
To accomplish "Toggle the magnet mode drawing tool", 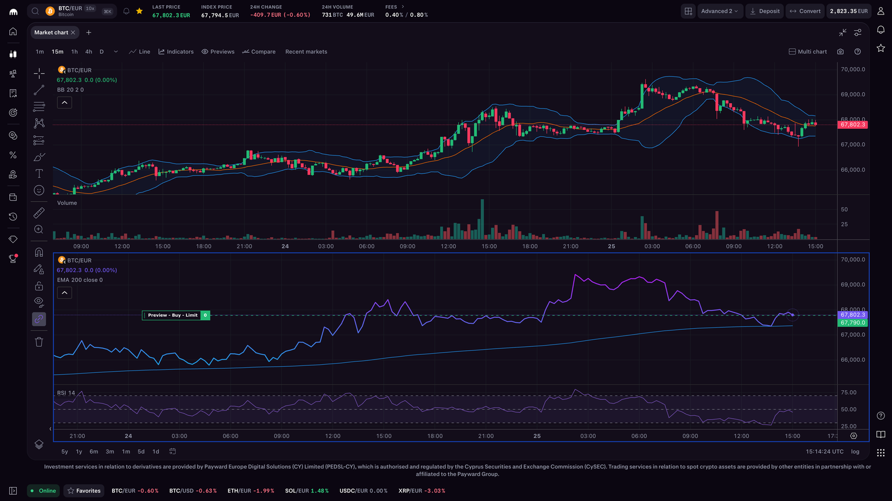I will [x=39, y=252].
